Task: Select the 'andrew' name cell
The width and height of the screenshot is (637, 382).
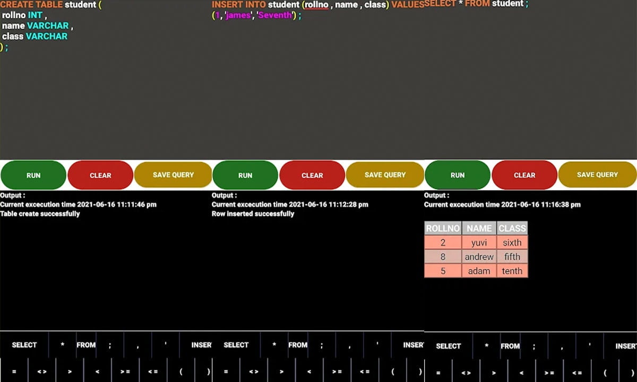Action: click(x=479, y=256)
